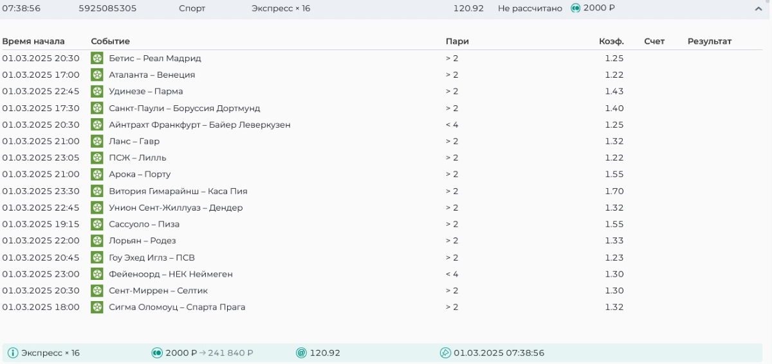The height and width of the screenshot is (364, 772).
Task: Click the 07:38:56 time in the header row
Action: 21,8
